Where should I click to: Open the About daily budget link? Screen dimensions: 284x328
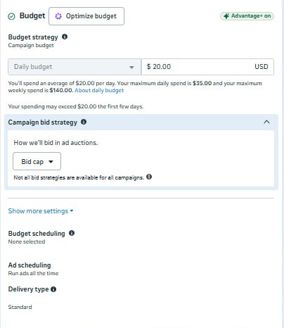[99, 90]
